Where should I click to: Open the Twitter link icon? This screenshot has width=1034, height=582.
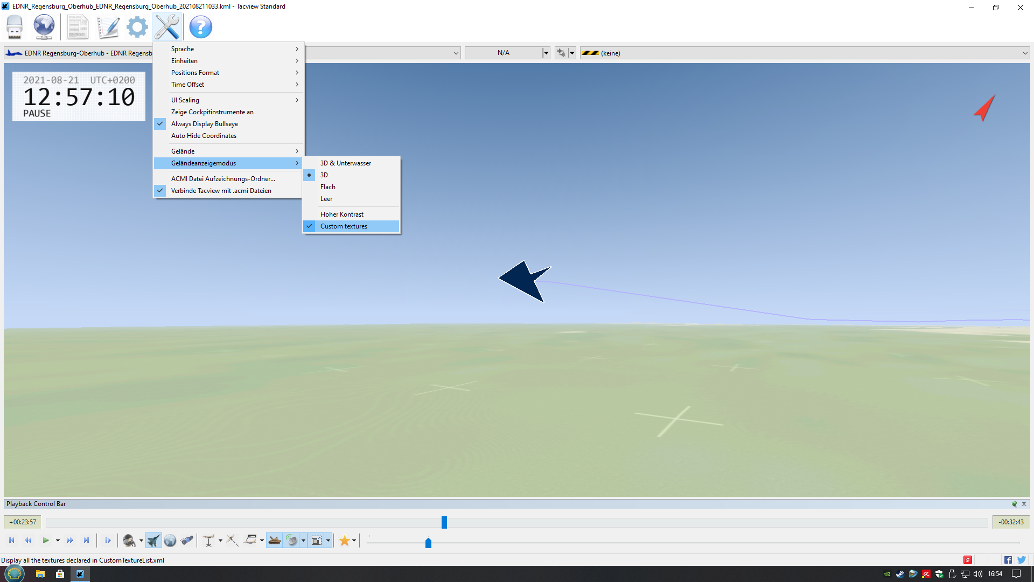coord(1022,560)
